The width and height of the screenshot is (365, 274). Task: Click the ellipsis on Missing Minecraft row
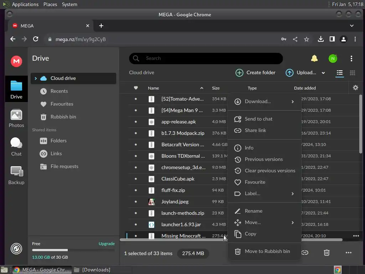pos(356,236)
